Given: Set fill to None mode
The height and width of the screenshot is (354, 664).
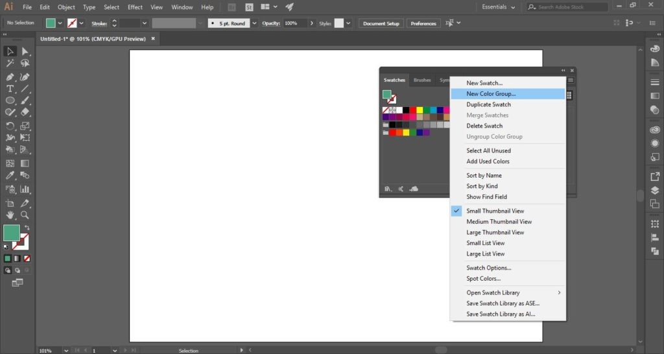Looking at the screenshot, I should click(x=27, y=258).
